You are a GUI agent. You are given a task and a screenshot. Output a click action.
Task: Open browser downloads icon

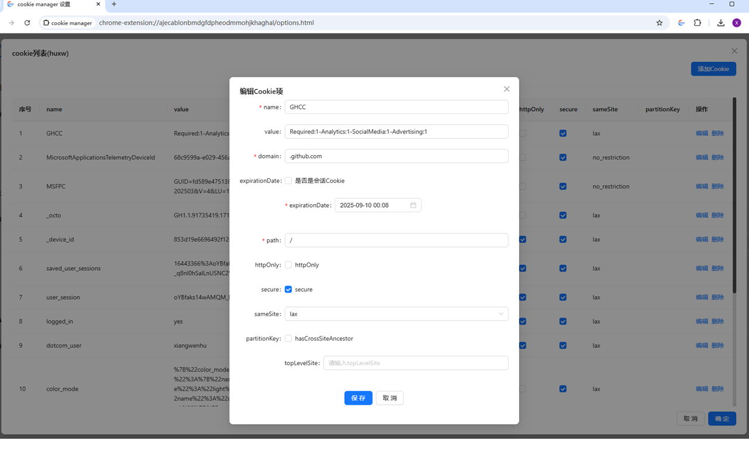tap(721, 23)
